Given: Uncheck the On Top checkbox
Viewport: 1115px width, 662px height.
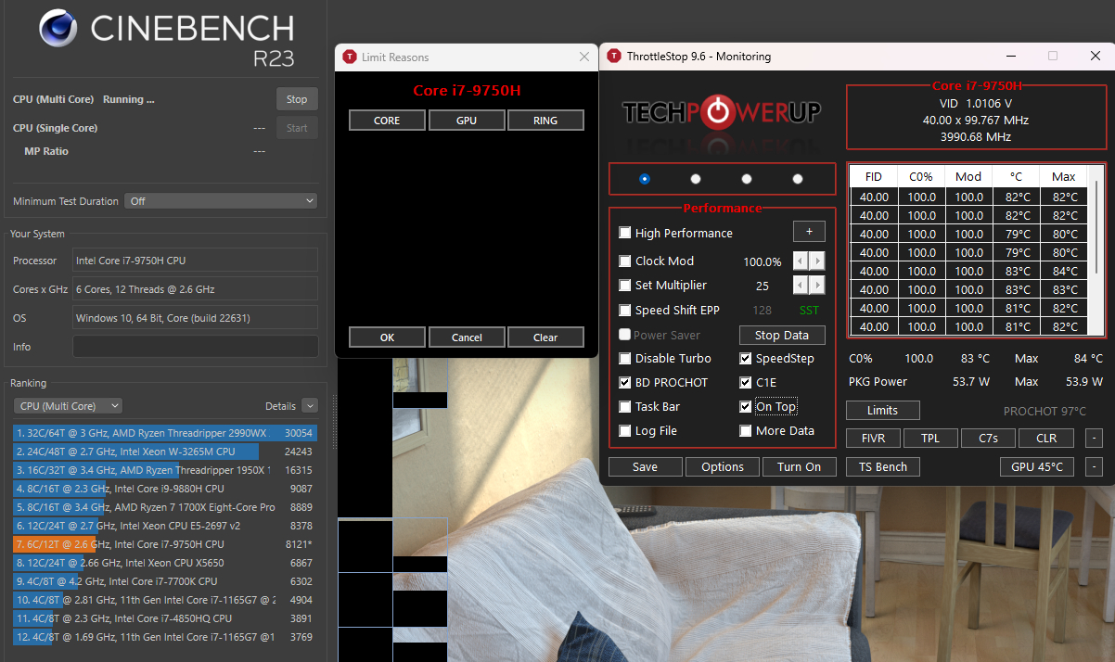Looking at the screenshot, I should coord(746,407).
